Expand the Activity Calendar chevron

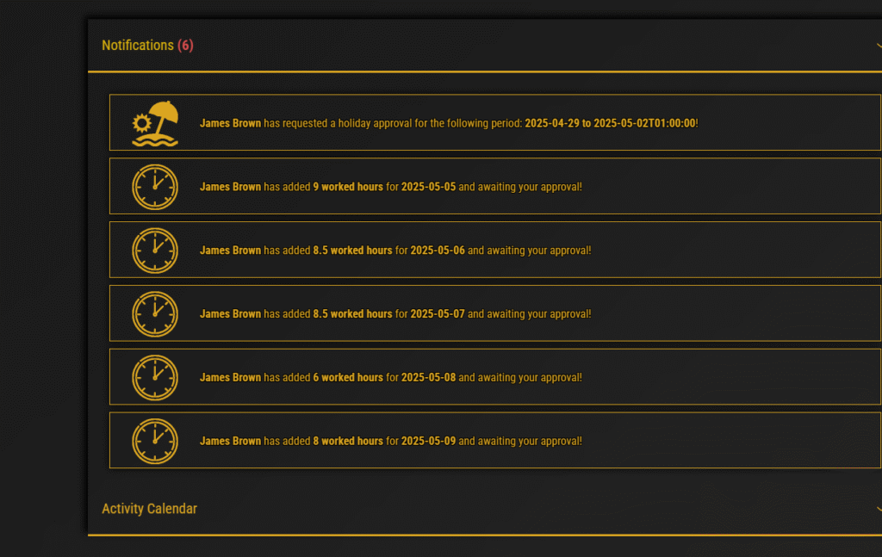pyautogui.click(x=877, y=509)
